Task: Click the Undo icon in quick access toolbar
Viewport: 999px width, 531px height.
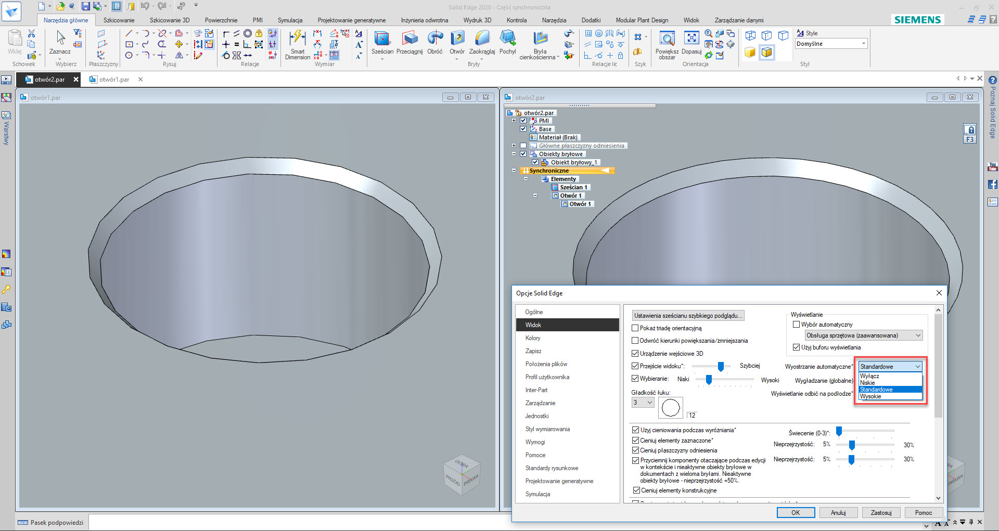Action: 145,6
